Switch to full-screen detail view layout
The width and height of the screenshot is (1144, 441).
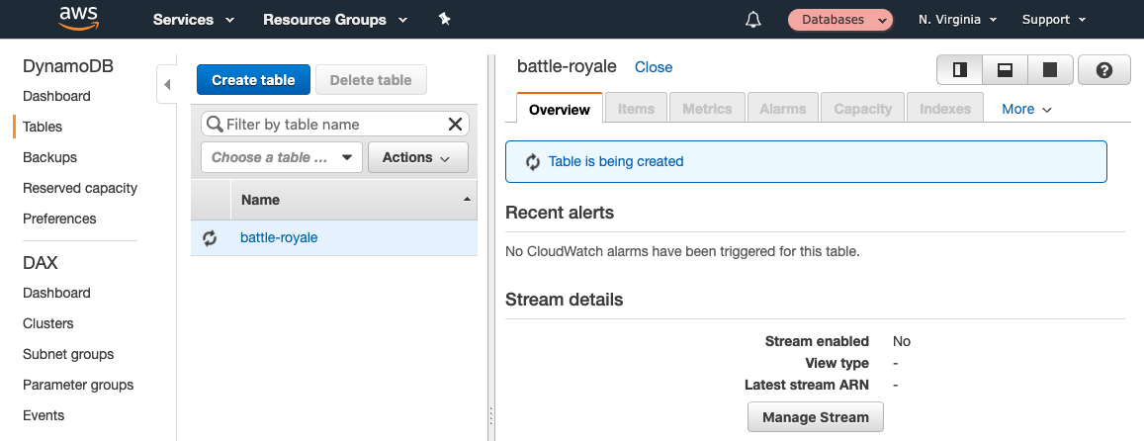(x=1050, y=70)
